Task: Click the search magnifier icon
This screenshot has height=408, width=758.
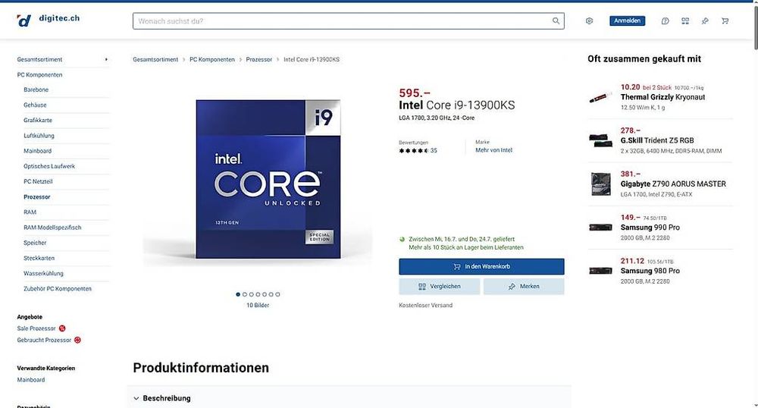Action: [556, 20]
